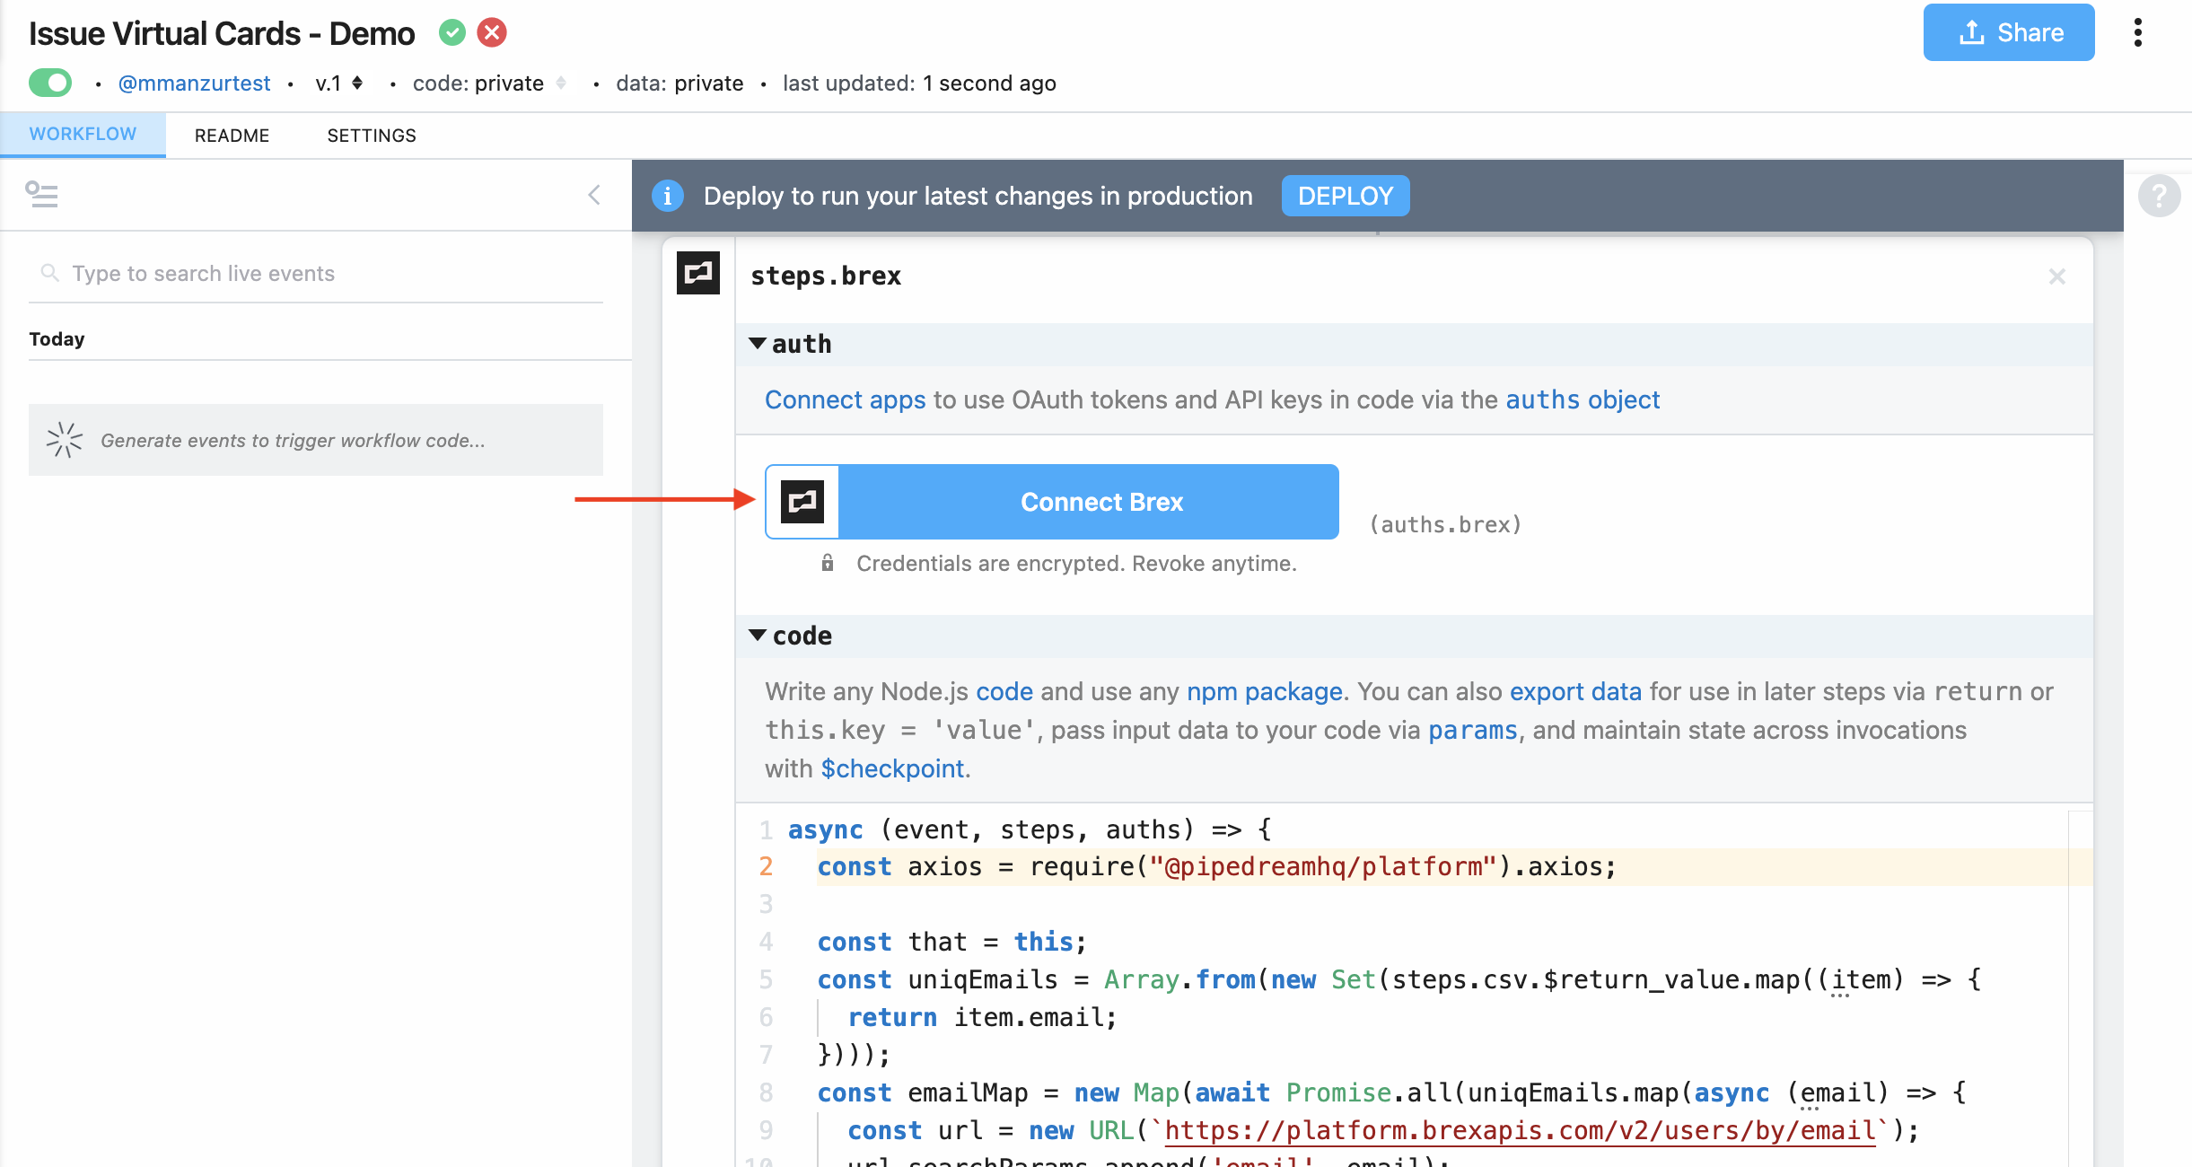2192x1167 pixels.
Task: Open the v.1 version selector
Action: 339,83
